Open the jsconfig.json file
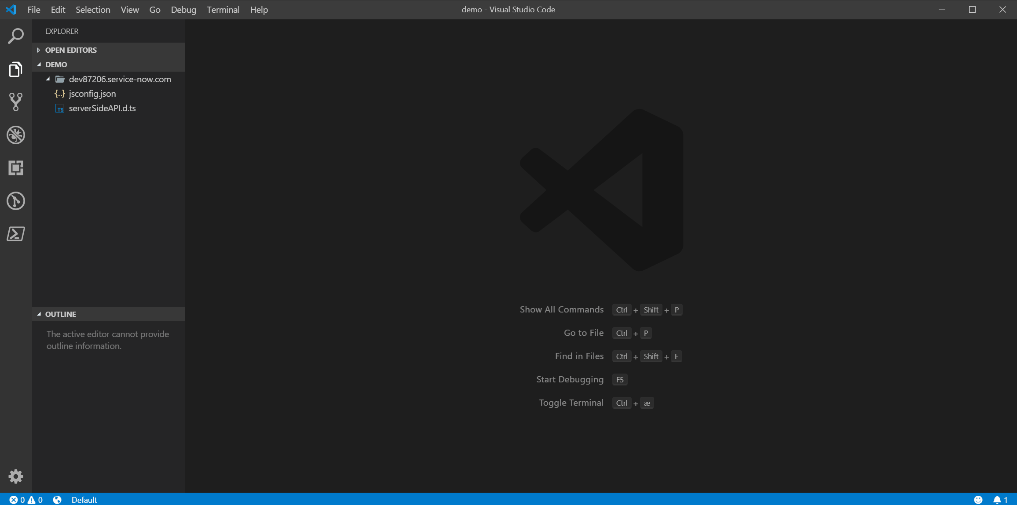This screenshot has height=505, width=1017. click(92, 94)
